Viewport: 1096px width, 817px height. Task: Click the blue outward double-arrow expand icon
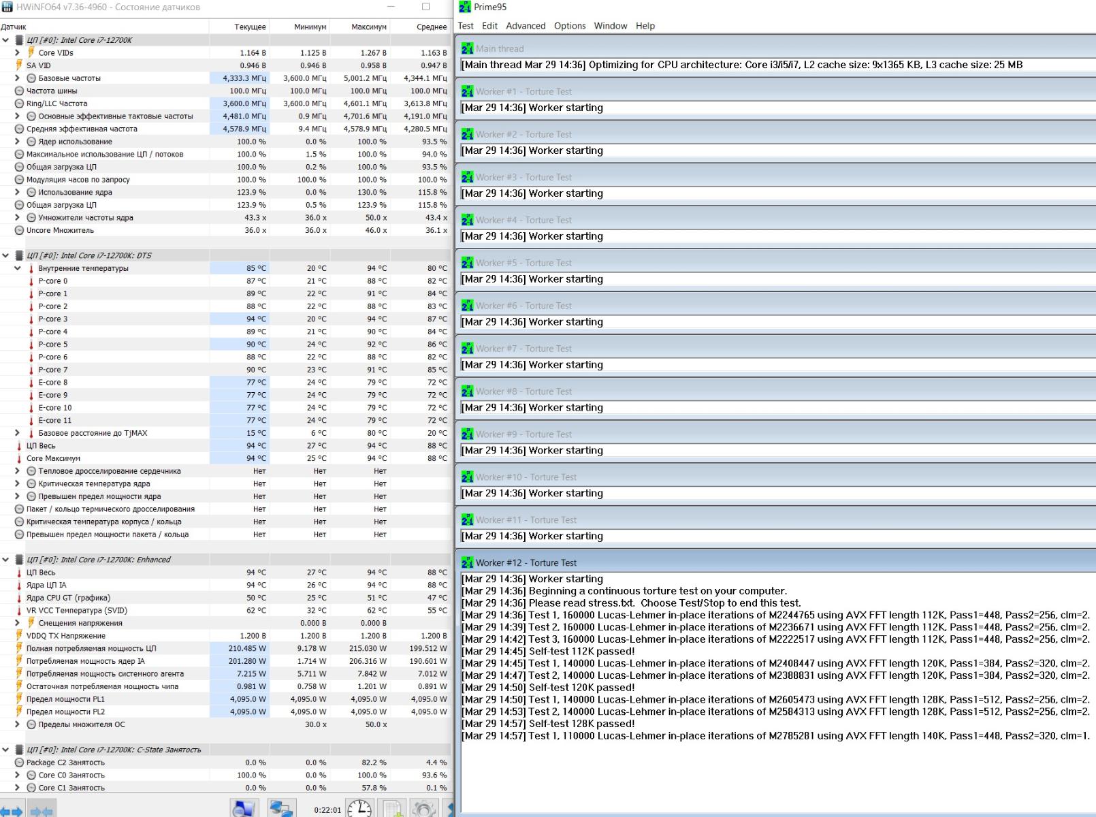[x=12, y=811]
